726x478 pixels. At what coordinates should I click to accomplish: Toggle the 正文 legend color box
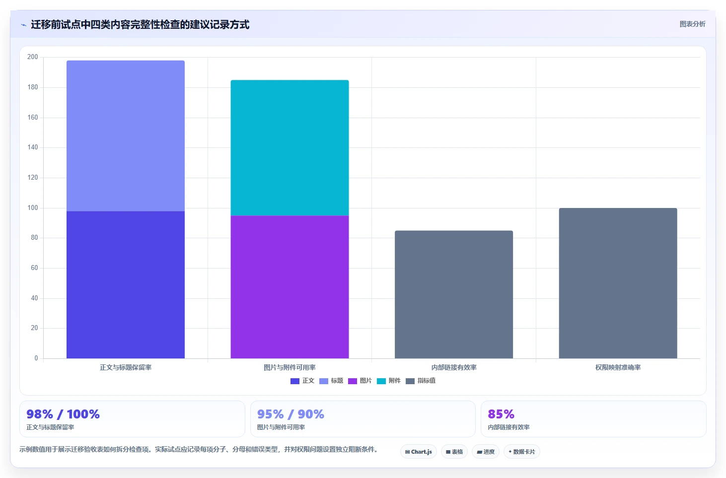coord(295,381)
